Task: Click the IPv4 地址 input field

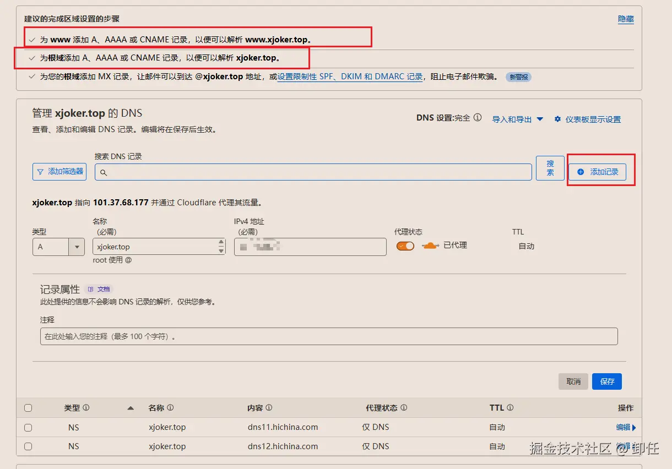Action: (x=310, y=247)
